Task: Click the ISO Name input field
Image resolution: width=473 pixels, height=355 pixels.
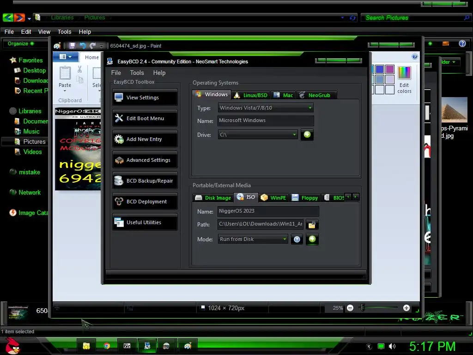Action: point(268,211)
